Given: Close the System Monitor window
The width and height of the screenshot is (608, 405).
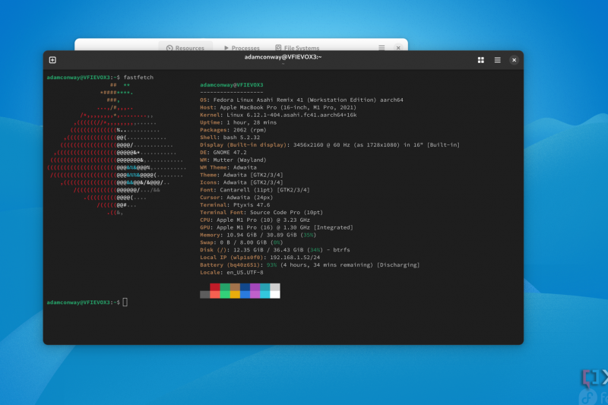Looking at the screenshot, I should [398, 48].
